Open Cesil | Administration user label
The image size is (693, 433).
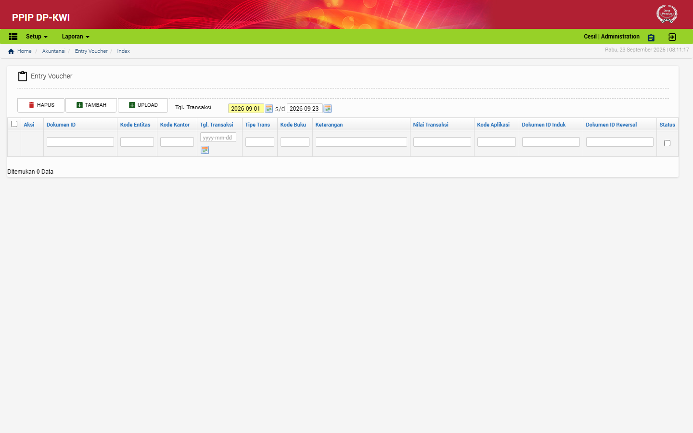[x=612, y=37]
